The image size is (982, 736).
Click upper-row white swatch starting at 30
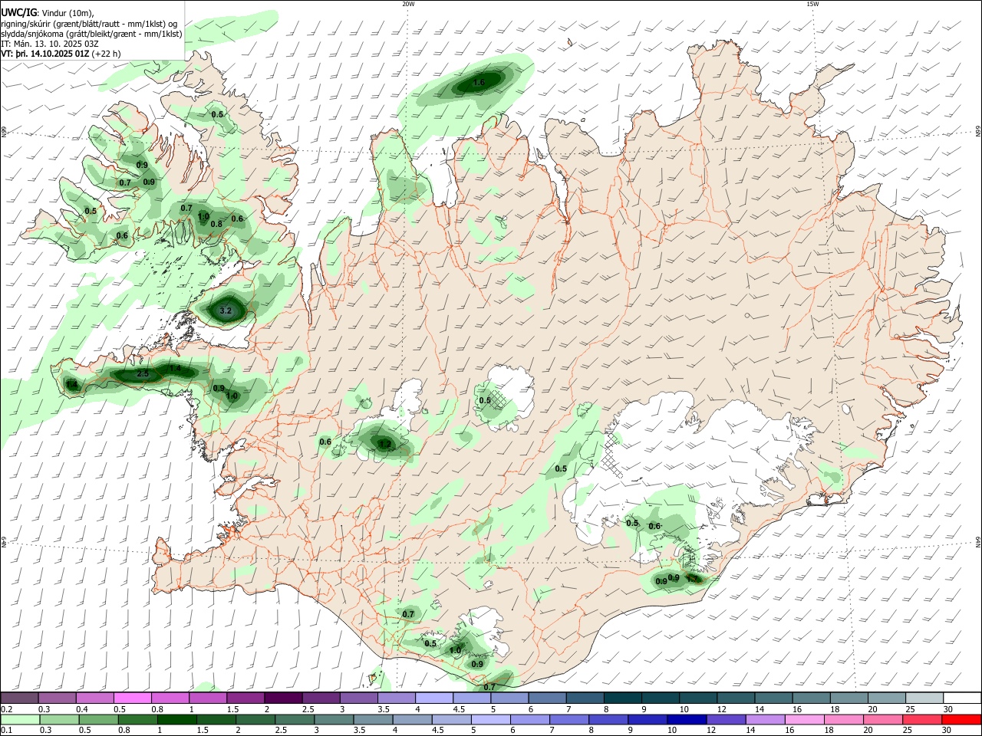962,698
